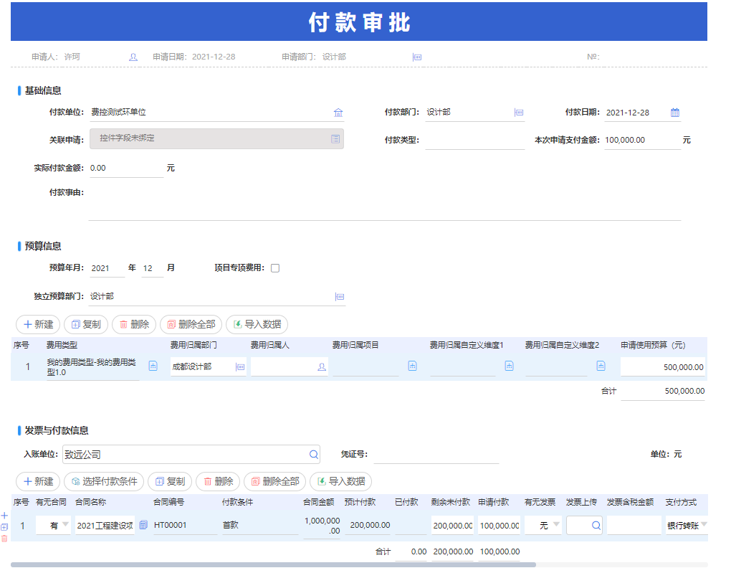Open the 付款部门 department picker icon

coord(519,113)
